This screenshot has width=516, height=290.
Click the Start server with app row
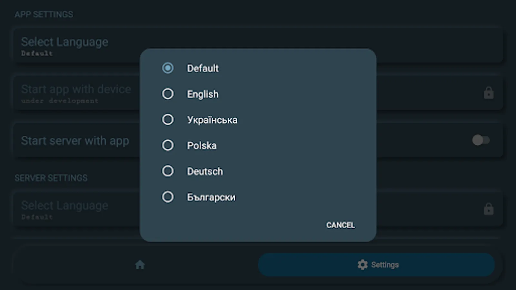coord(75,141)
